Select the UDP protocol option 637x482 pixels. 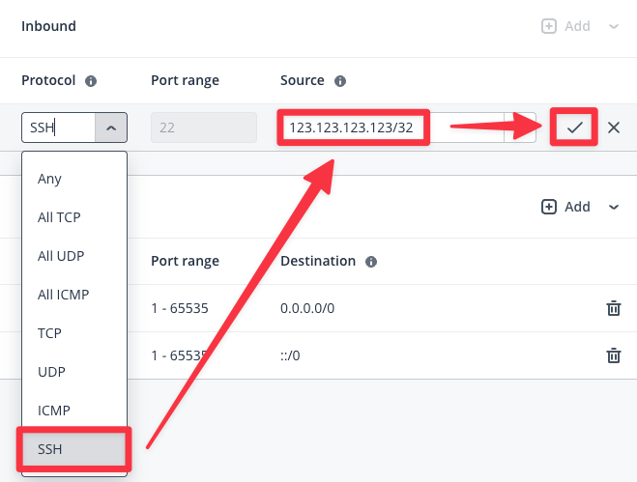51,372
